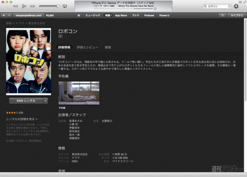Click cast member 鈴木一真
247x177 pixels.
[75, 135]
